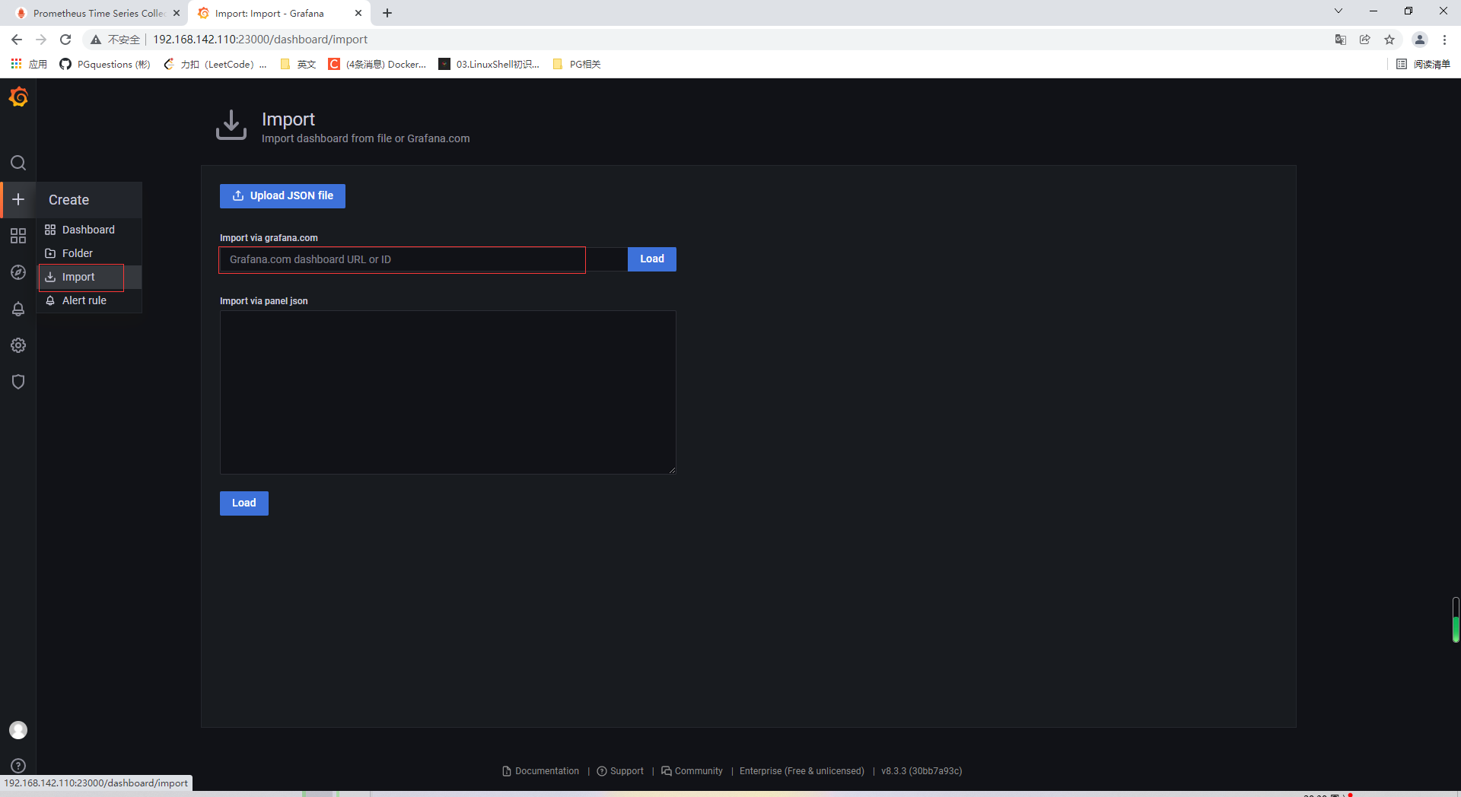Image resolution: width=1461 pixels, height=797 pixels.
Task: Close the Import - Grafana tab
Action: 358,13
